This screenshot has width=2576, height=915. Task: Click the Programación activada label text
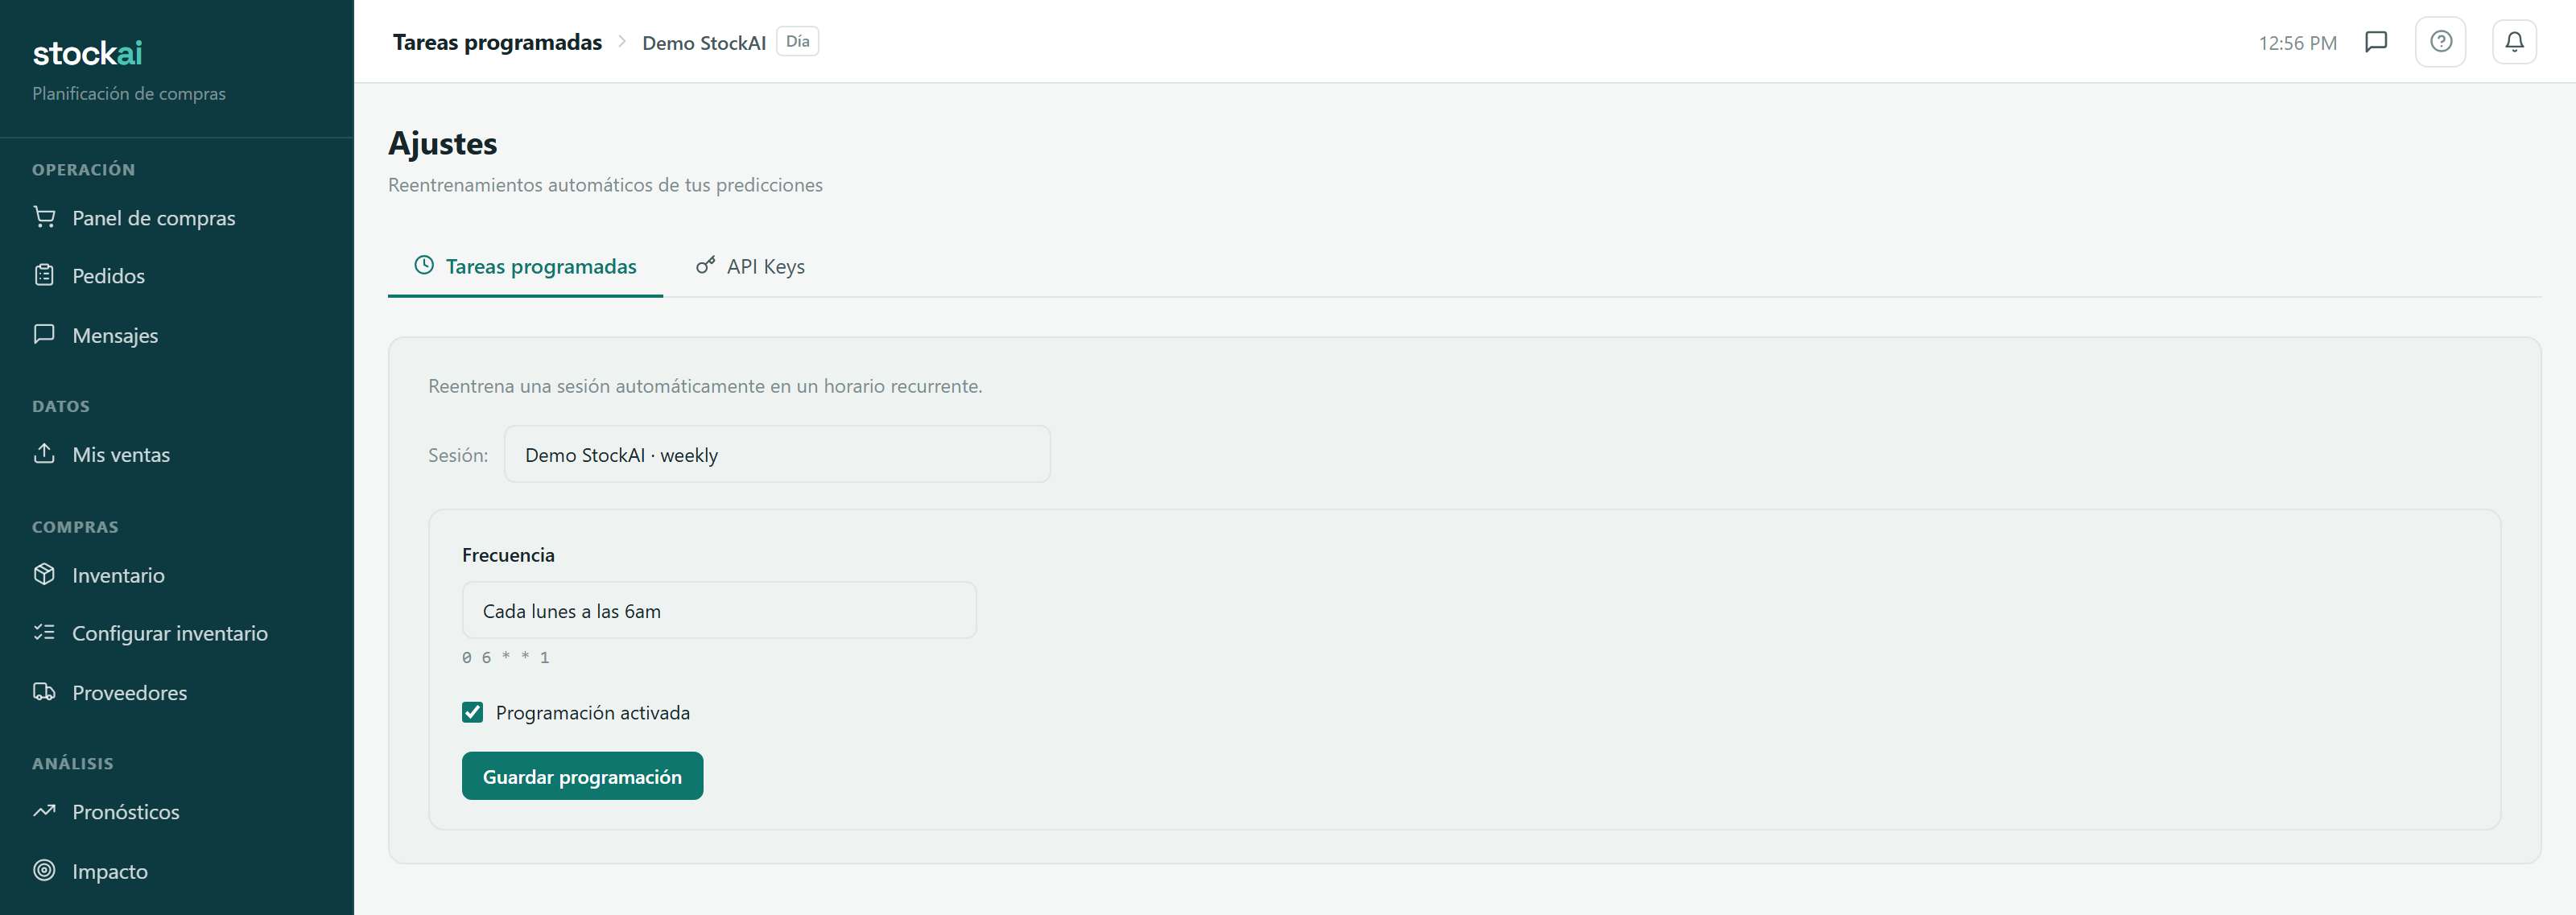(x=593, y=712)
